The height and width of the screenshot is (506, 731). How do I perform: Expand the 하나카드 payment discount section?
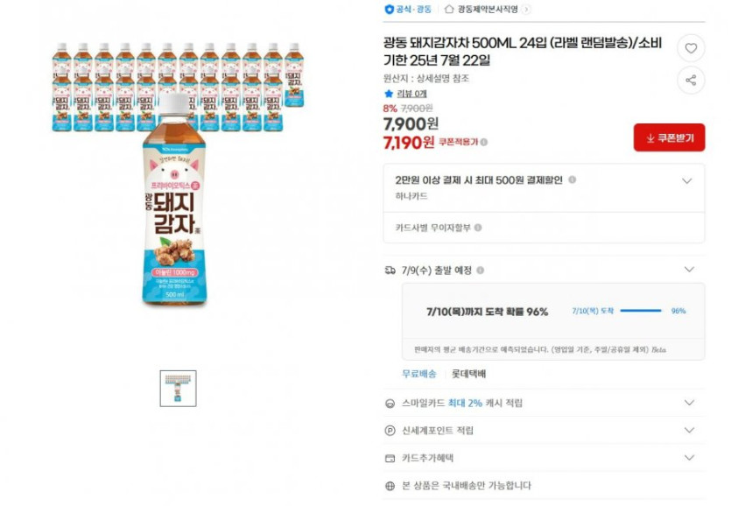(x=687, y=181)
